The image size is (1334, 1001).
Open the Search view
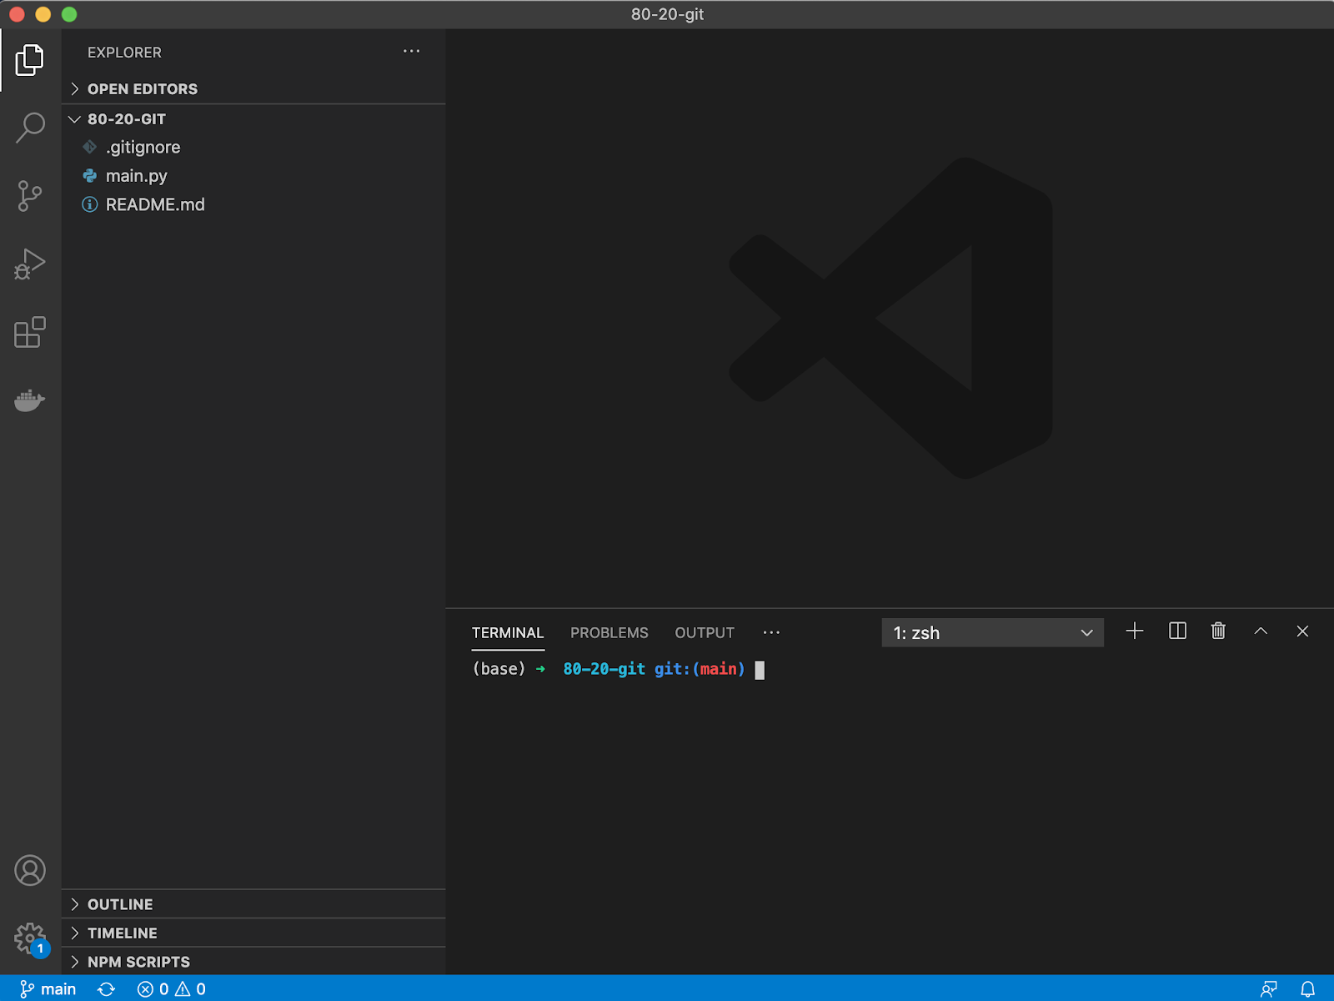point(30,128)
